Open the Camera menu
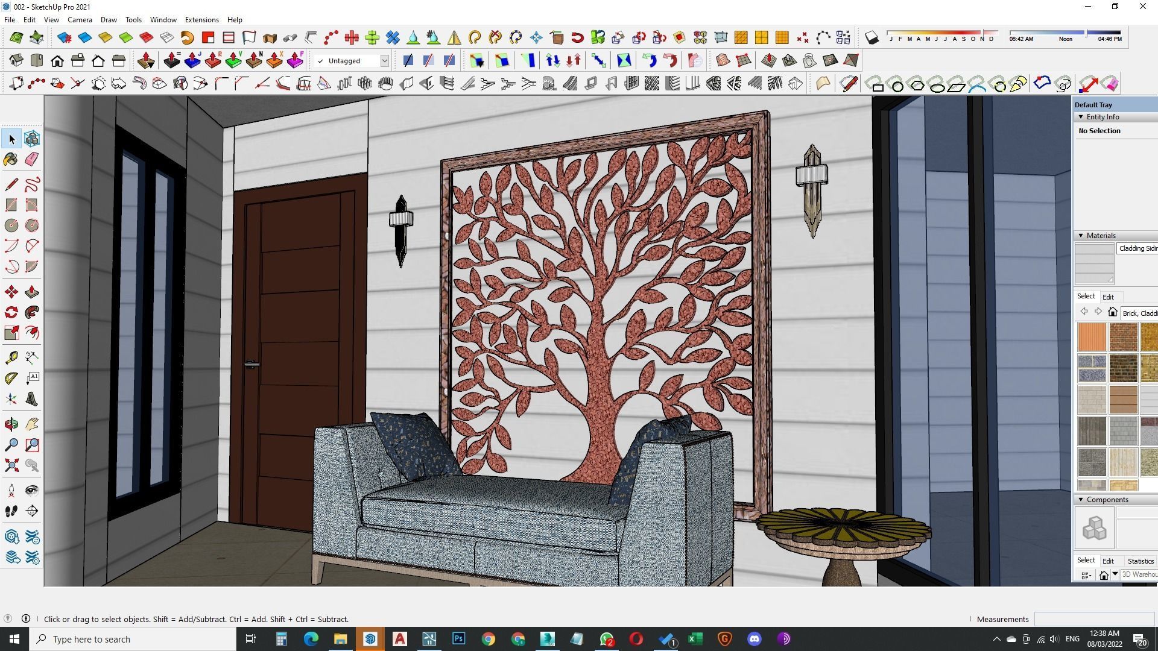The height and width of the screenshot is (651, 1158). [80, 20]
